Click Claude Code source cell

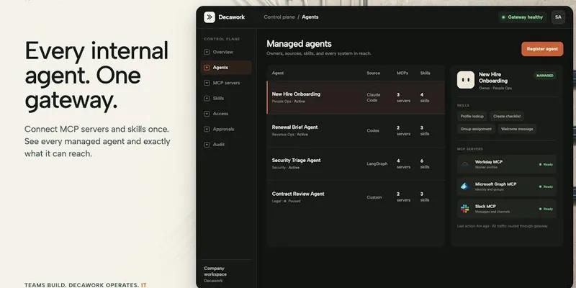tap(374, 97)
